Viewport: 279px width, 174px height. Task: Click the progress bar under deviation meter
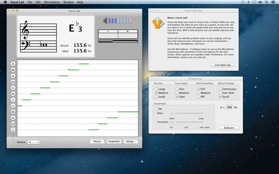pos(118,41)
